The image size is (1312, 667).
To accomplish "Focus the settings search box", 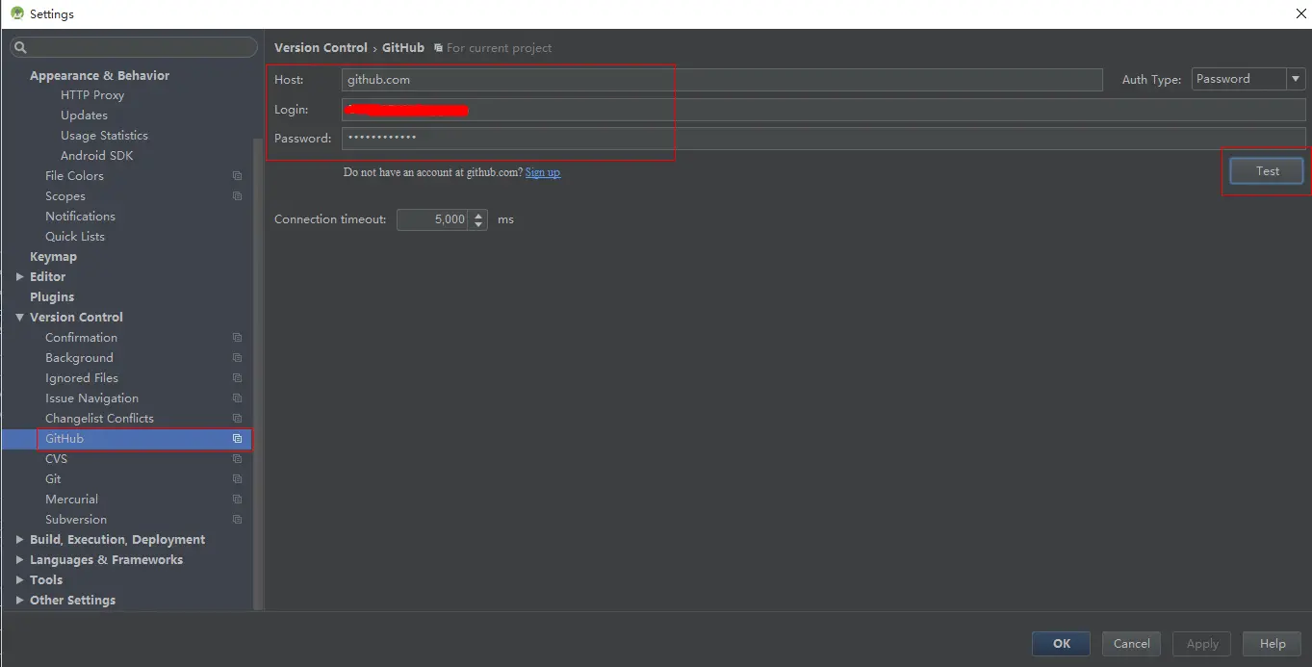I will click(135, 47).
